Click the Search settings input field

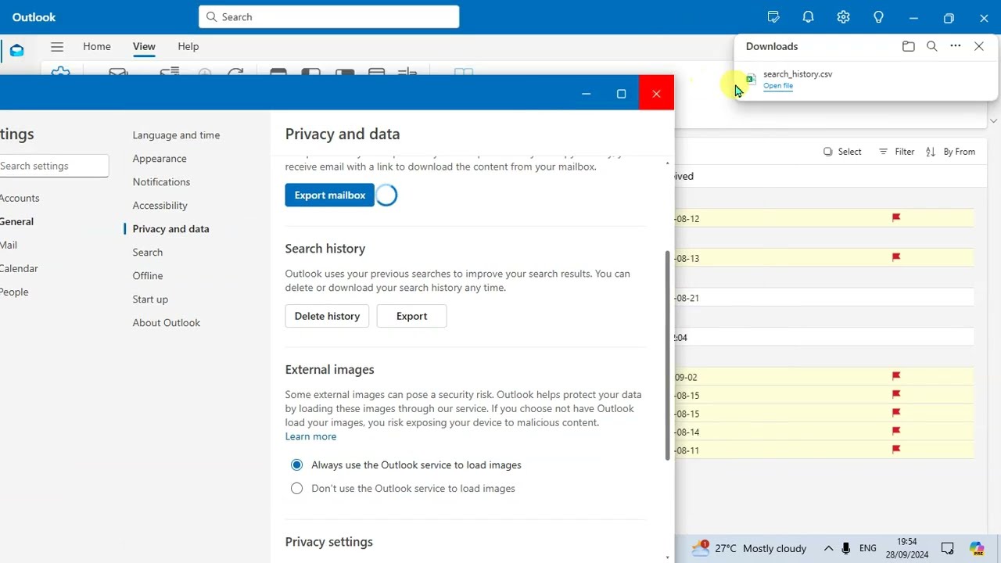point(54,165)
